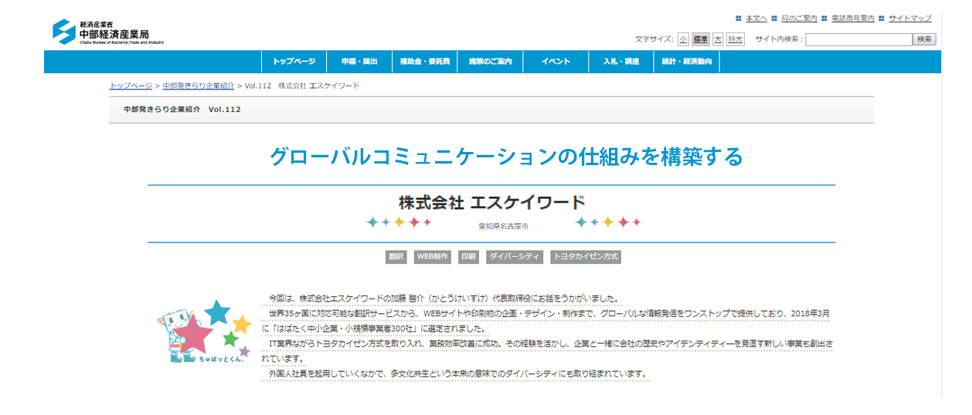972x415 pixels.
Task: Click the 印刷 tag badge
Action: 468,257
